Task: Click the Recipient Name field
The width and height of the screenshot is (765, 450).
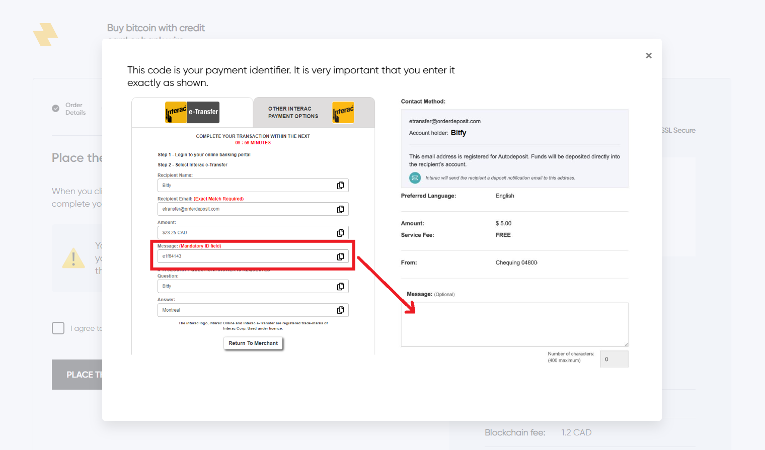Action: pyautogui.click(x=253, y=186)
